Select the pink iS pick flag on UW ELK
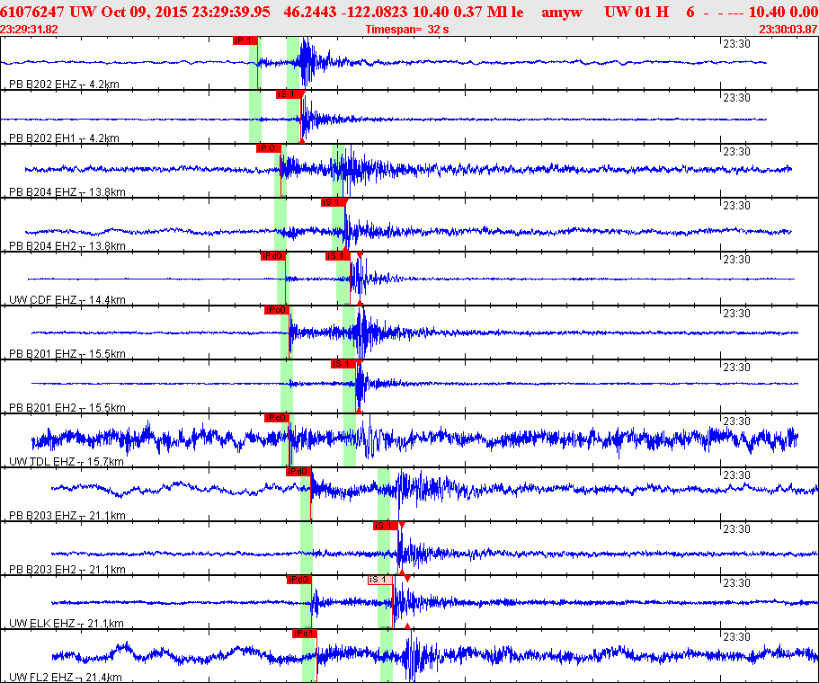The height and width of the screenshot is (683, 819). [x=380, y=580]
